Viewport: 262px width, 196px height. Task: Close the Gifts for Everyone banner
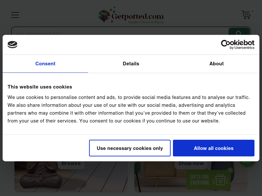click(230, 170)
